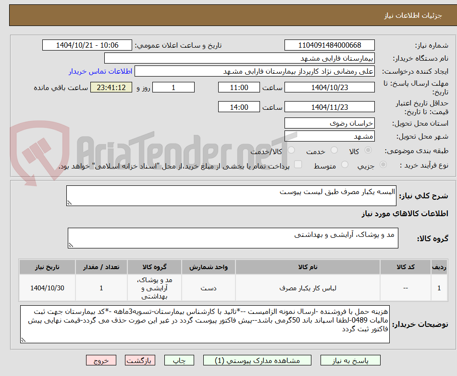Image resolution: width=457 pixels, height=376 pixels.
Task: Click the اطلاعات کالاهای مورد نیاز heading
Action: (405, 214)
